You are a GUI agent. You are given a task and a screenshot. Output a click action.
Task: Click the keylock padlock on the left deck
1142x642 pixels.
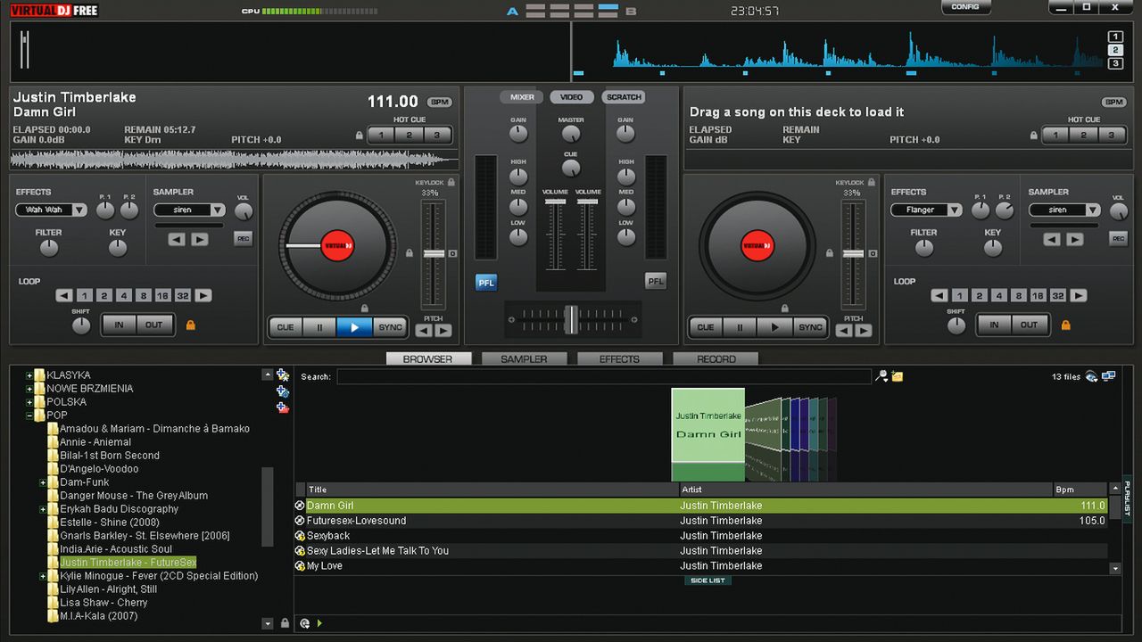pyautogui.click(x=451, y=182)
